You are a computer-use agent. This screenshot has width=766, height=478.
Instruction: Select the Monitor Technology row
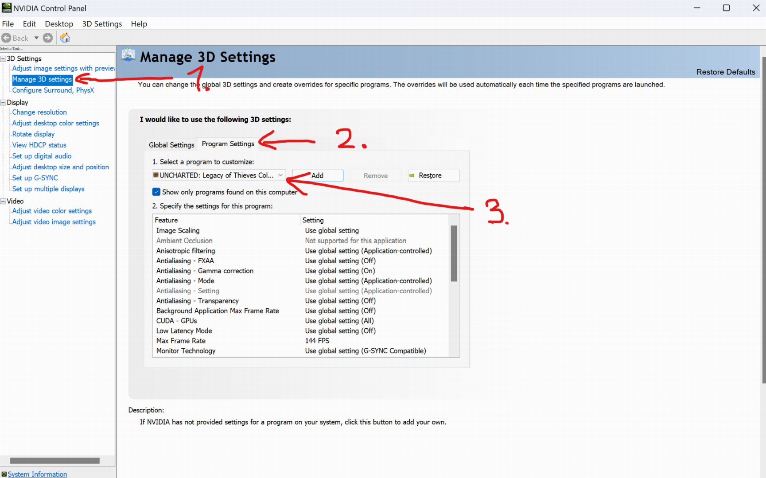pyautogui.click(x=301, y=351)
